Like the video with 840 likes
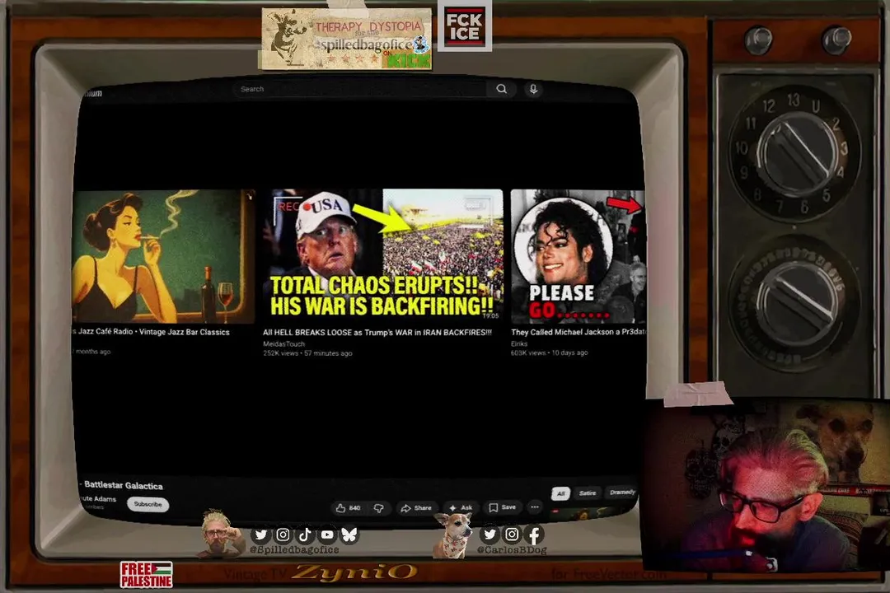This screenshot has width=890, height=593. tap(349, 508)
